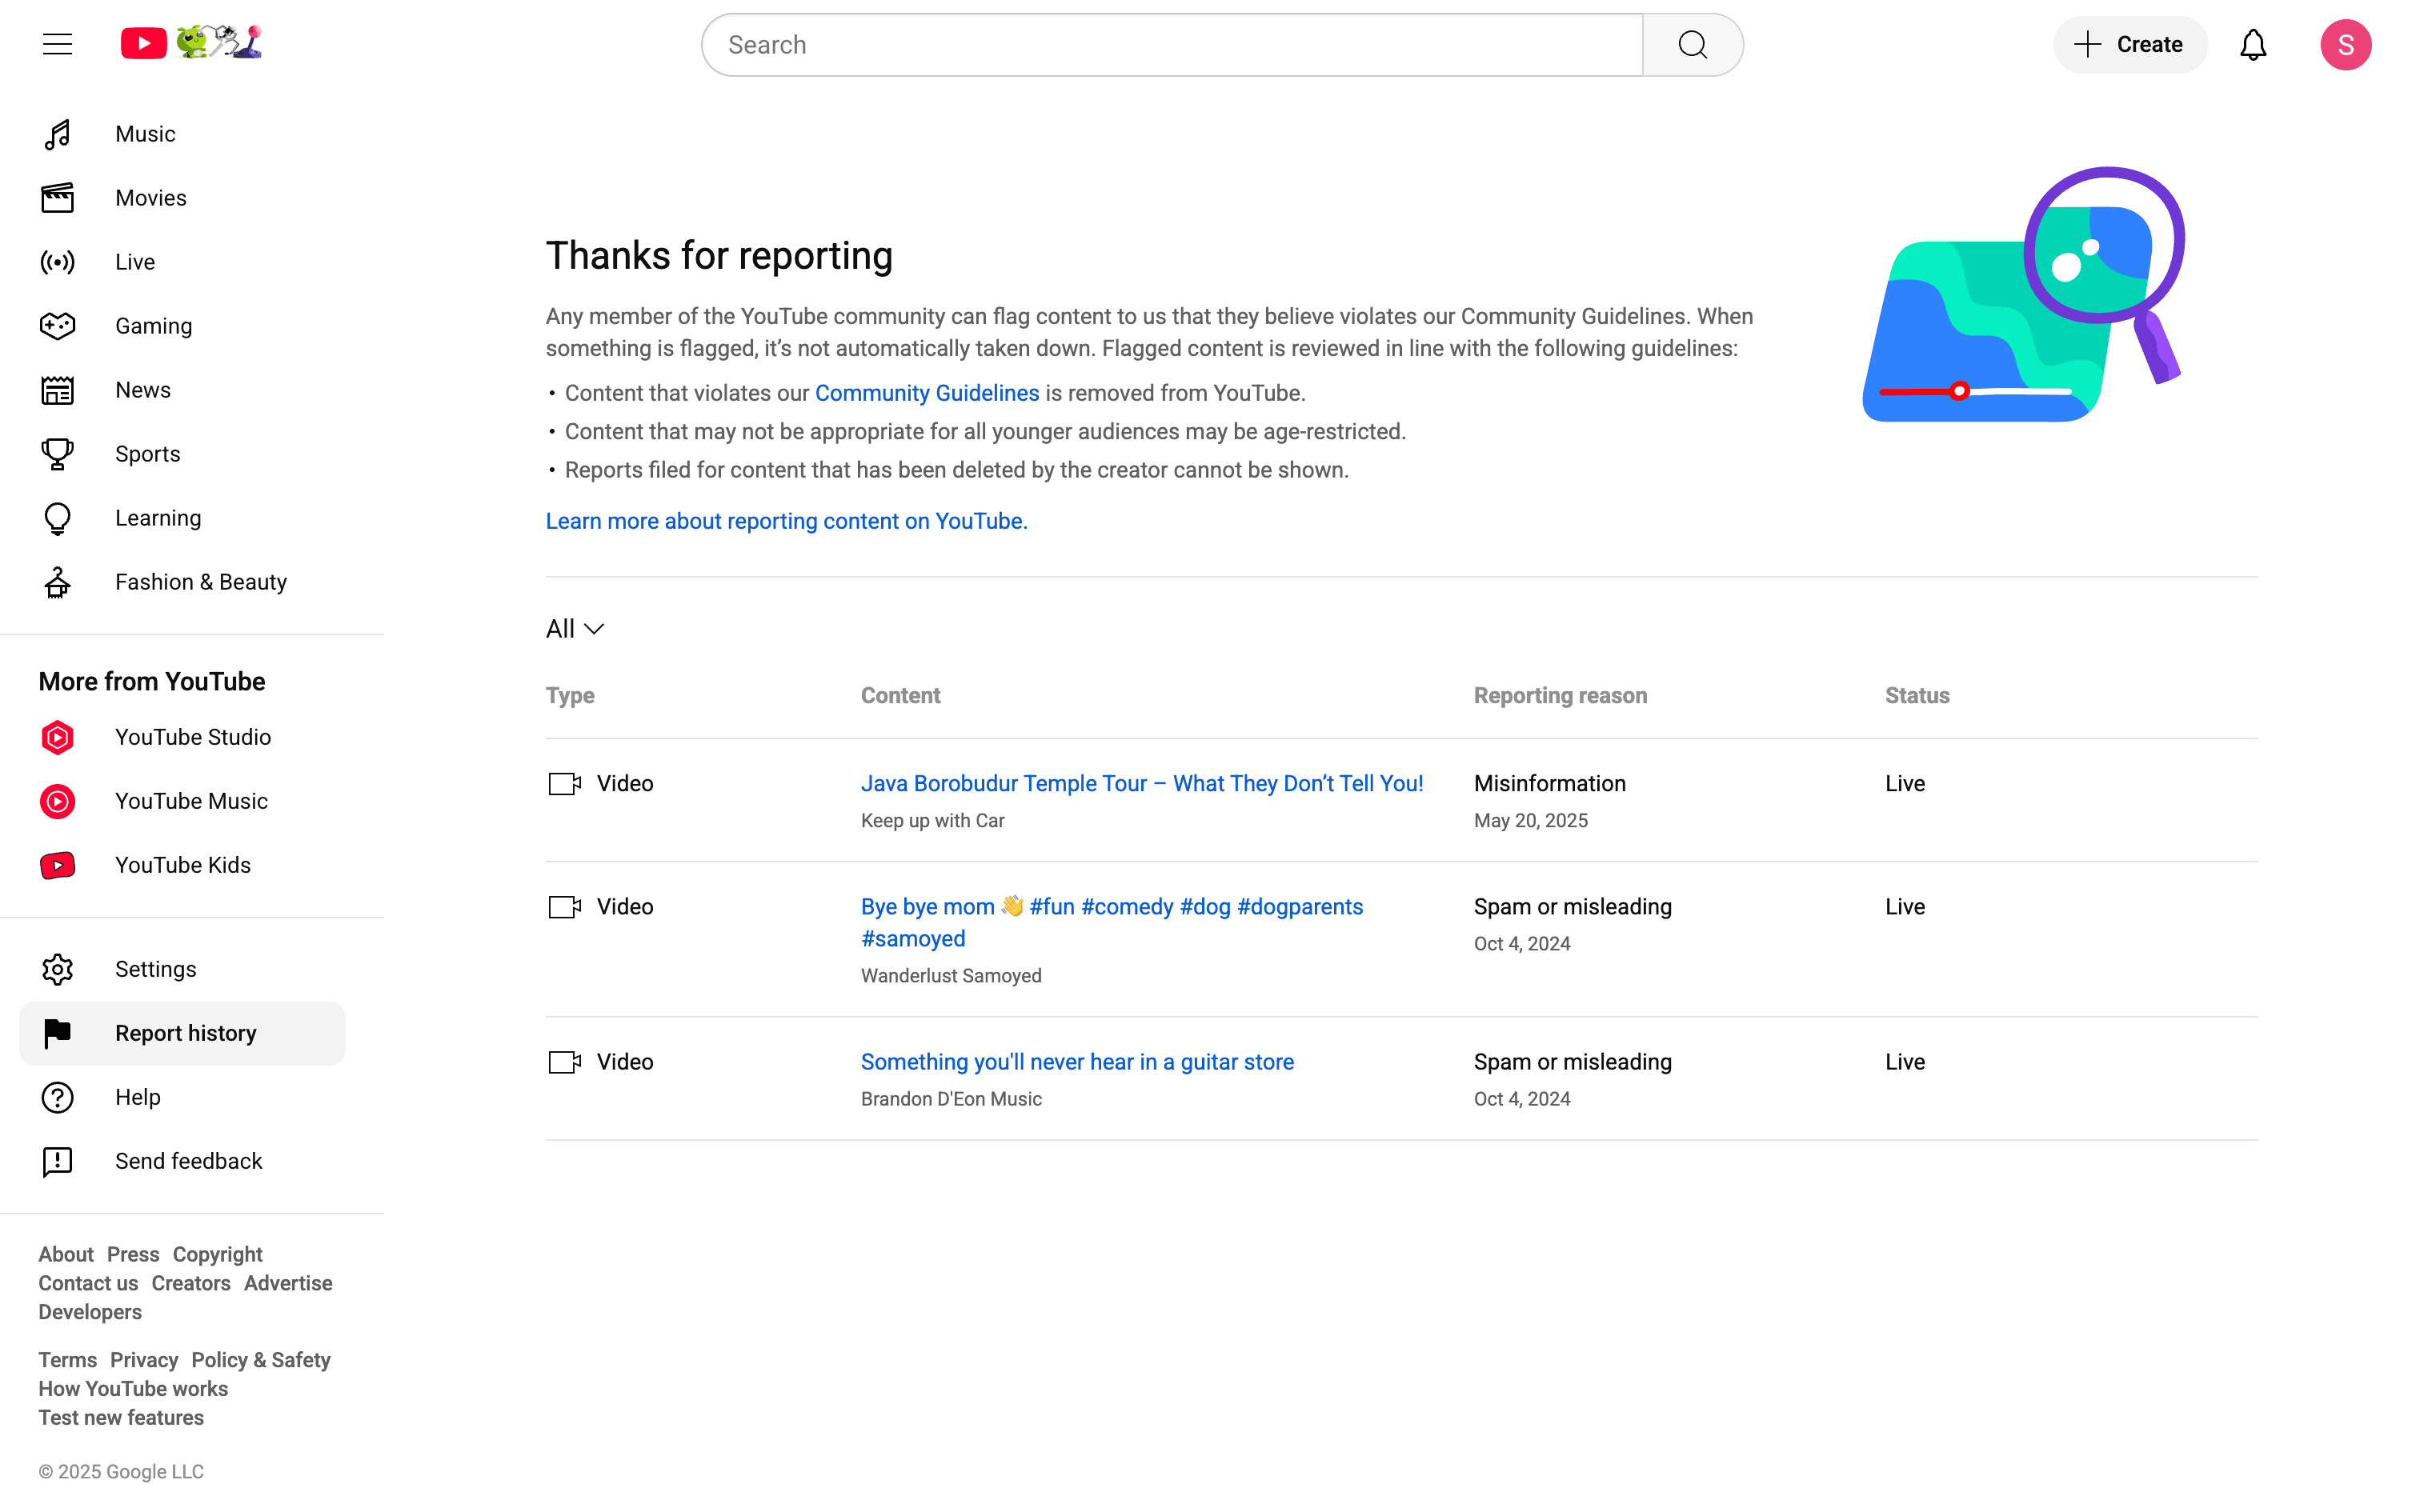2420x1512 pixels.
Task: Open the Help sidebar item
Action: pyautogui.click(x=137, y=1097)
